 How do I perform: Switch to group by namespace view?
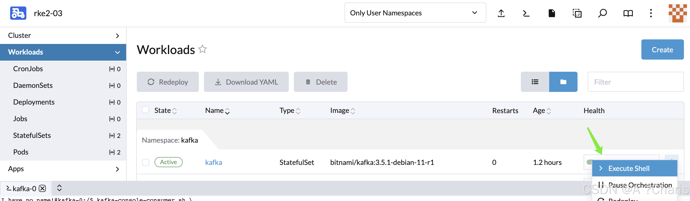(x=563, y=82)
